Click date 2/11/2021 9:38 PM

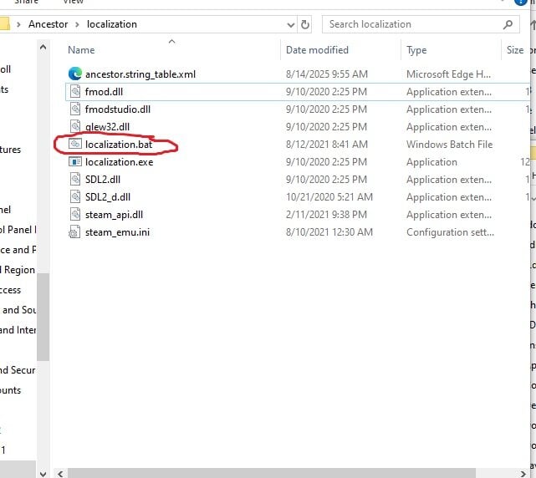coord(326,215)
